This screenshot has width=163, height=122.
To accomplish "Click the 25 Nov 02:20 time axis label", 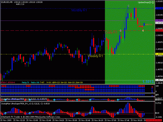I will [19, 120].
